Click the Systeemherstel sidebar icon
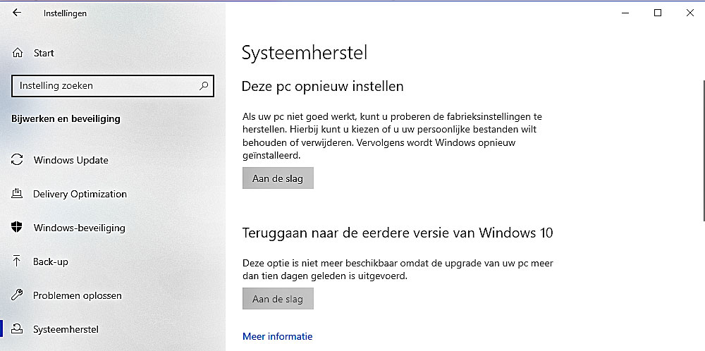 (17, 329)
